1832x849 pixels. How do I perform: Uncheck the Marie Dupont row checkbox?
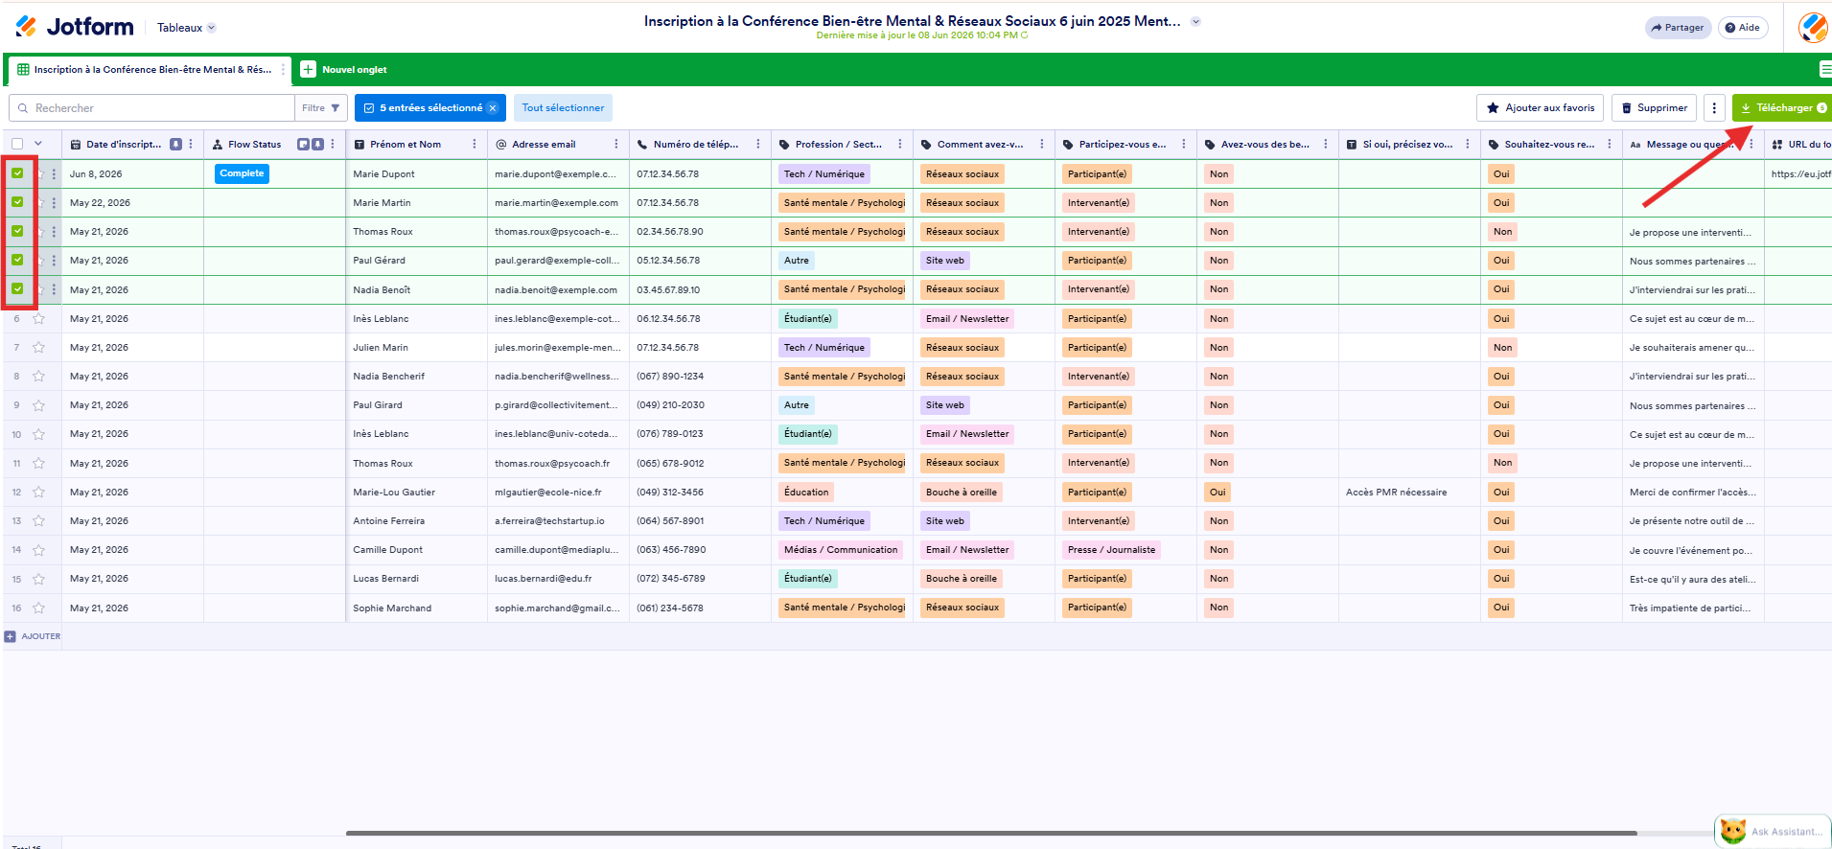[x=17, y=173]
